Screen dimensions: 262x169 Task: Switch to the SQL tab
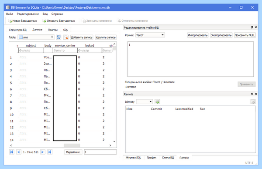(65, 30)
